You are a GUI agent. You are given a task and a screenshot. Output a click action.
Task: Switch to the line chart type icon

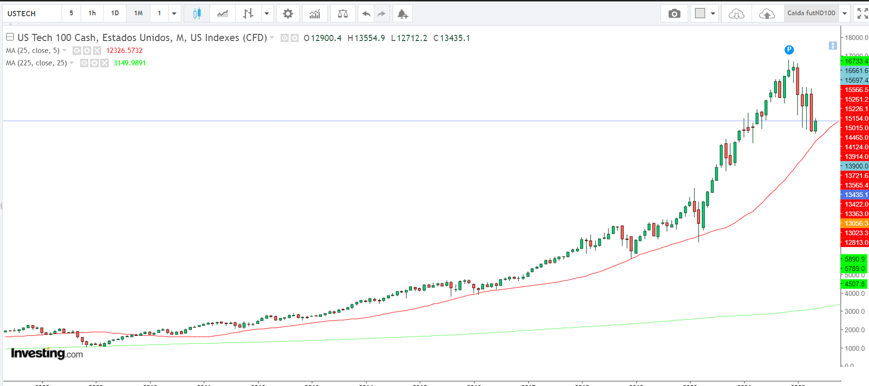click(222, 14)
